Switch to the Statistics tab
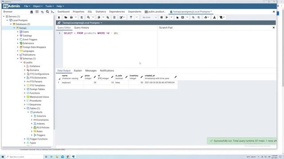This screenshot has height=159, width=284. coord(101,11)
